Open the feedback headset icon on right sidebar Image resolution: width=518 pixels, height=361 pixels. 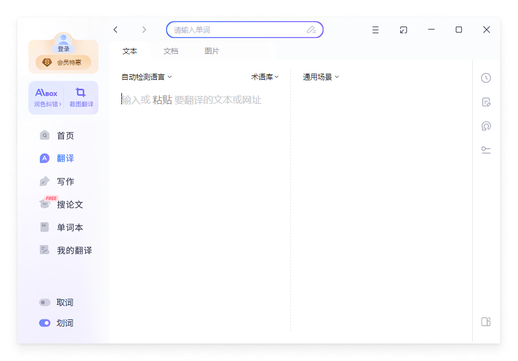point(486,126)
